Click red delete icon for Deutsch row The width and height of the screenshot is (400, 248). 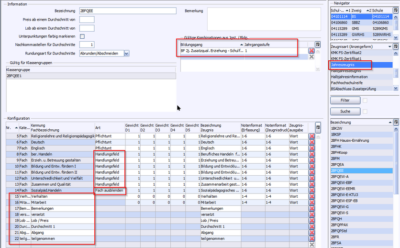(311, 142)
